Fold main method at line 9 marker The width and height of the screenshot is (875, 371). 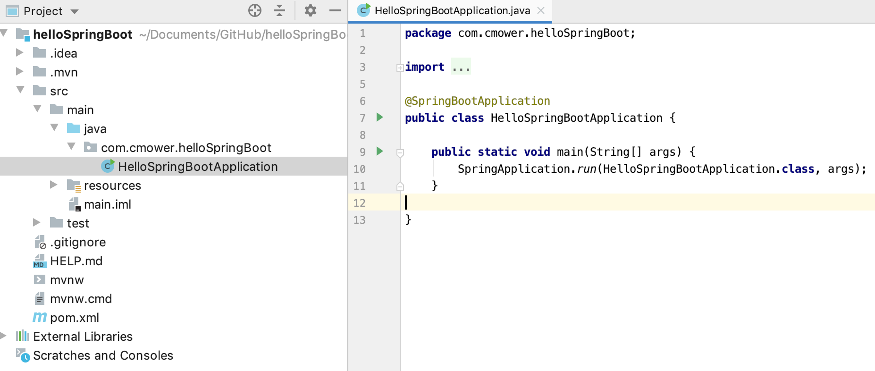[400, 153]
